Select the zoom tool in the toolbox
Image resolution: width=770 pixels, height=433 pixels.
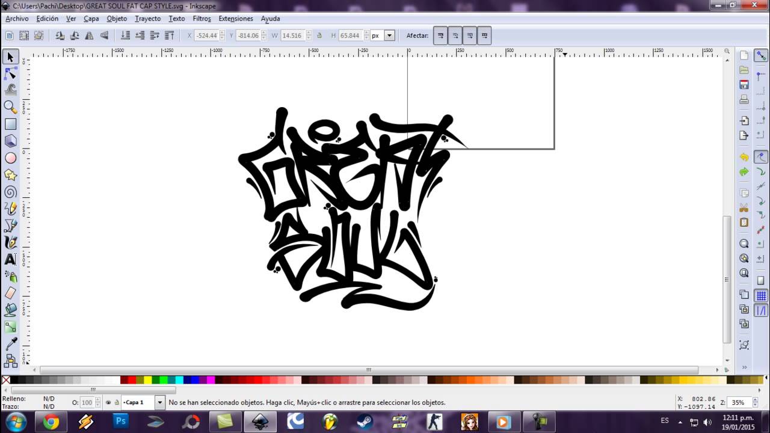(10, 107)
